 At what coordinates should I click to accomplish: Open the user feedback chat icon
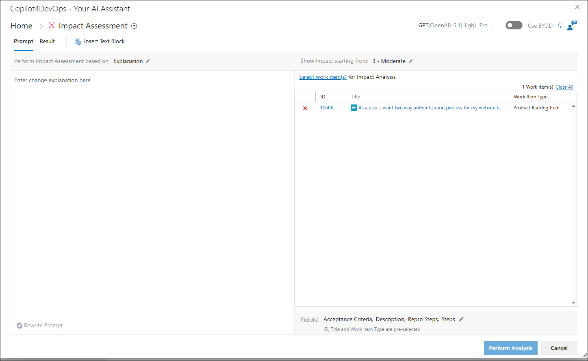tap(572, 25)
